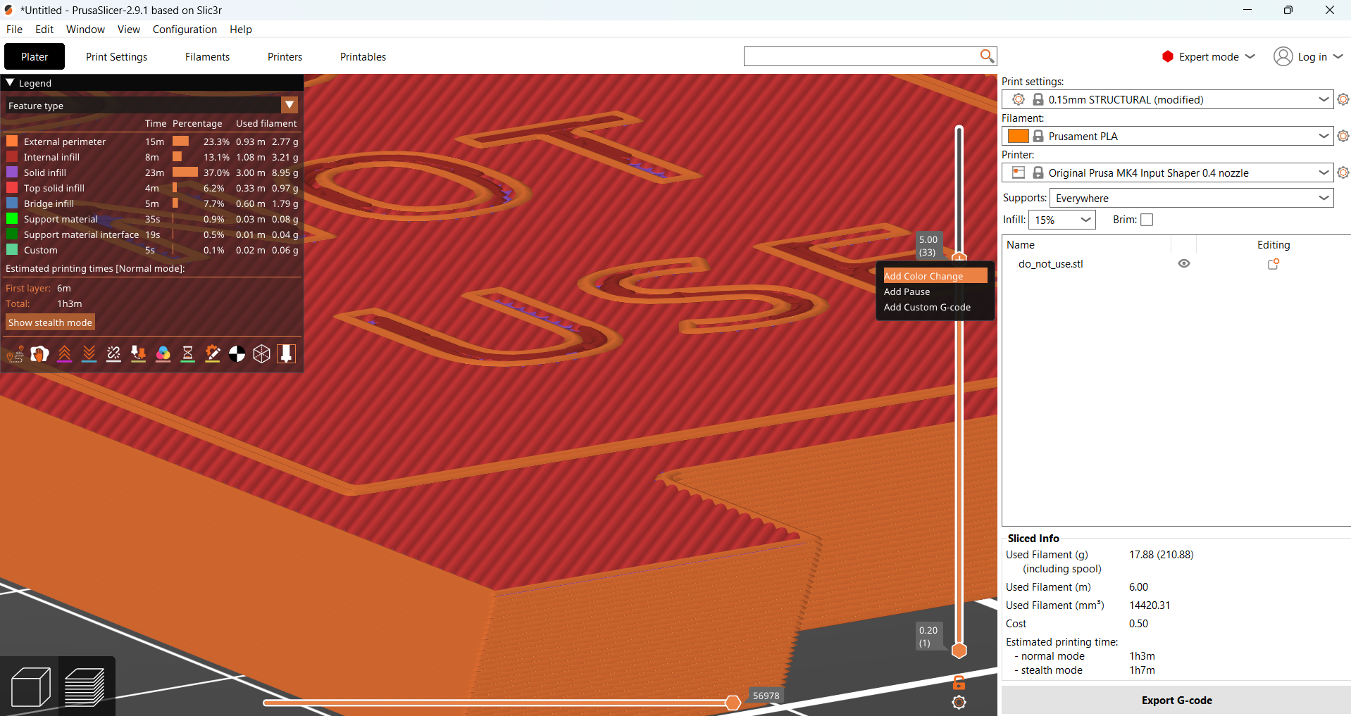Toggle the Color changes visibility icon
Viewport: 1351px width, 716px height.
(163, 354)
